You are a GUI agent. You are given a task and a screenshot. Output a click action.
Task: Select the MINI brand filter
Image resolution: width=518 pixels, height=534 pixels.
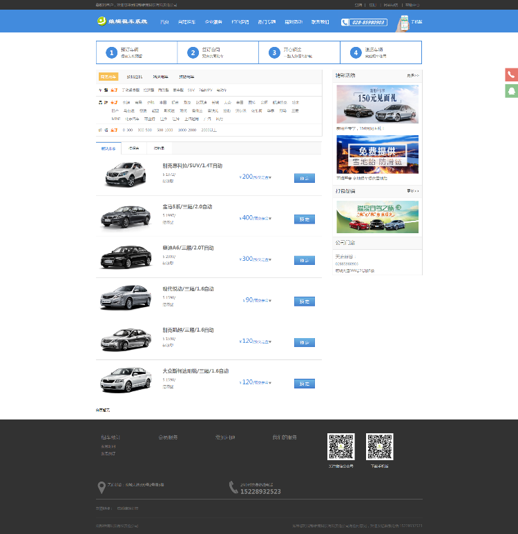(115, 118)
